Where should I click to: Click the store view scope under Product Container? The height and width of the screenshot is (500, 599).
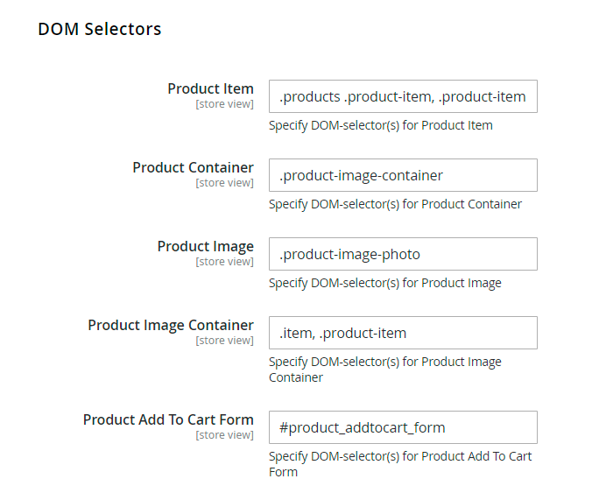tap(224, 183)
